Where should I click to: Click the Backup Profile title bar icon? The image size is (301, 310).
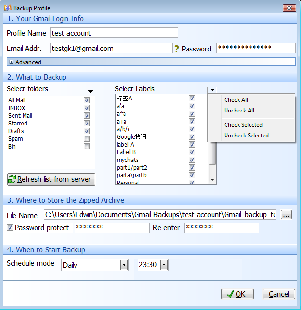click(x=8, y=8)
